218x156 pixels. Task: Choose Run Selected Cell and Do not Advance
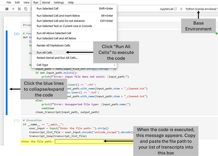pos(74,21)
